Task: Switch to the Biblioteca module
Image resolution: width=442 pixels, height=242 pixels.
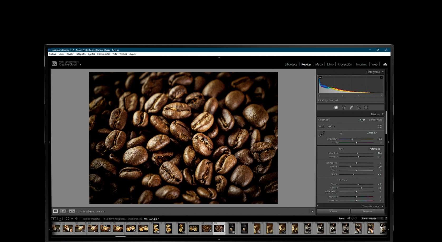Action: tap(291, 64)
